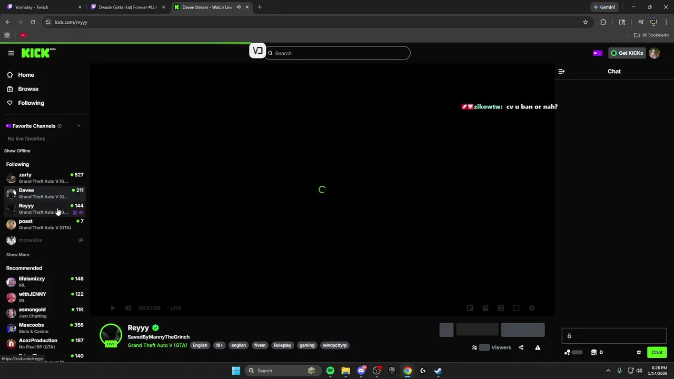Expand Following with Show More

pos(17,255)
